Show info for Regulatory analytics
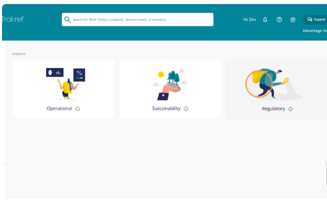This screenshot has width=327, height=200. [x=290, y=109]
